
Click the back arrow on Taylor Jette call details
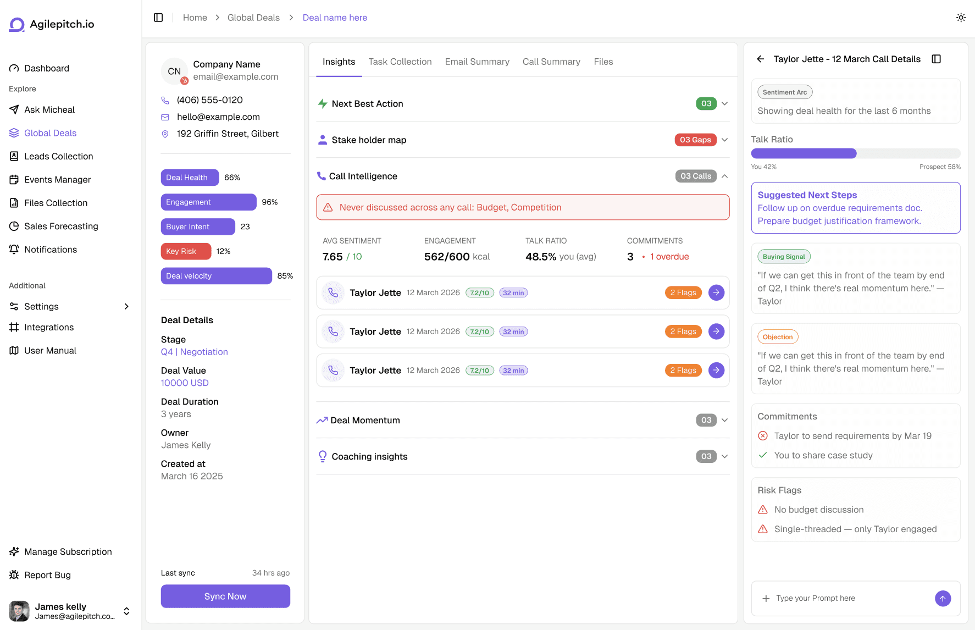[761, 59]
